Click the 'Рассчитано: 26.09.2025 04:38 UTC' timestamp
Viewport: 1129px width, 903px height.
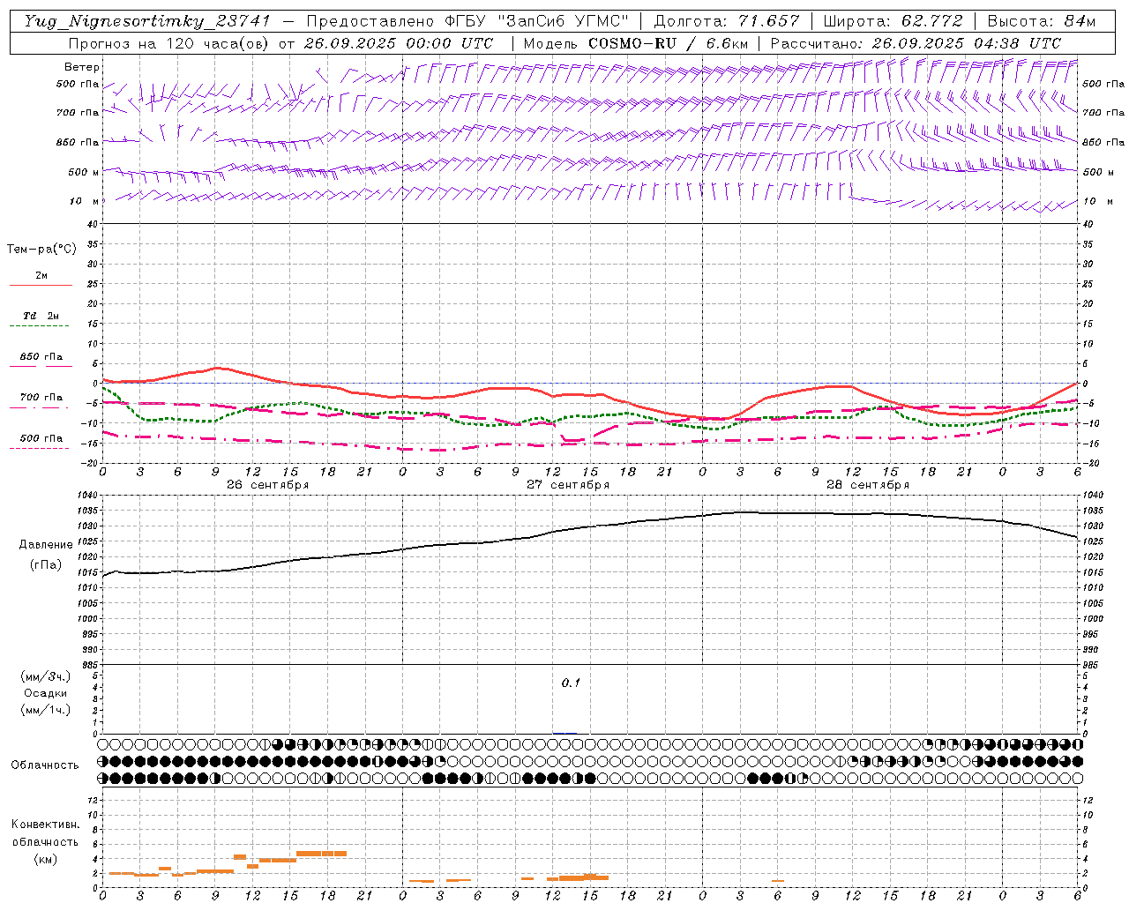click(915, 43)
